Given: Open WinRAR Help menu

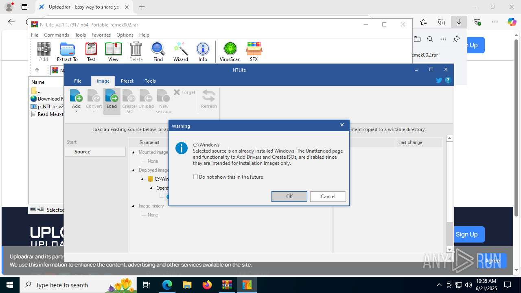Looking at the screenshot, I should 144,35.
